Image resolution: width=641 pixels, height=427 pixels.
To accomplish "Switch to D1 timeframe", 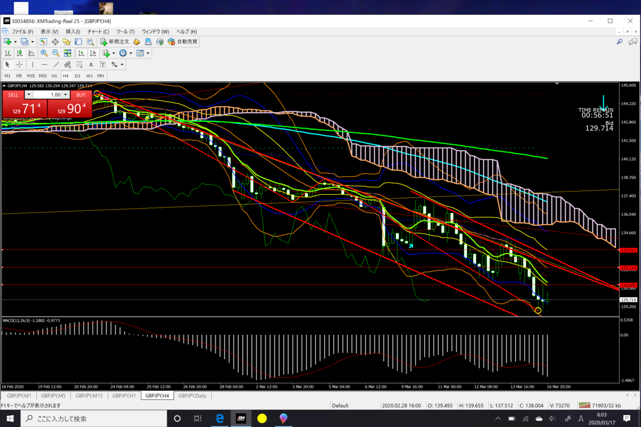I will (x=77, y=76).
